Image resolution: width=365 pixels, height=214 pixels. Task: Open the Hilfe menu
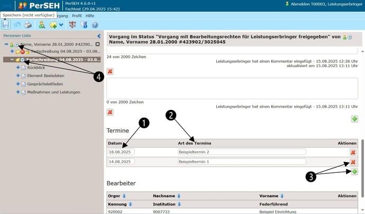point(89,15)
